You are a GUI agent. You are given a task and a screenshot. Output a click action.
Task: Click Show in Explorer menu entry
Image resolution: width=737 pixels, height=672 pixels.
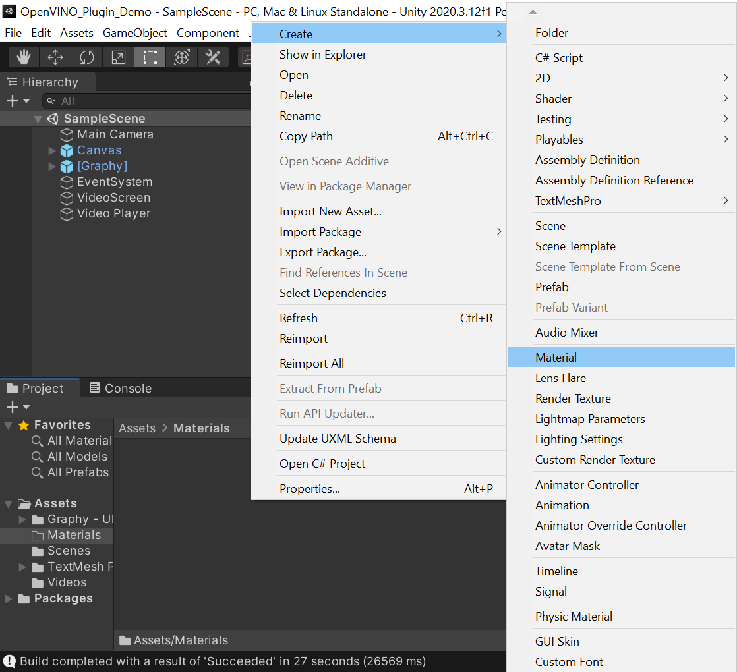click(379, 55)
